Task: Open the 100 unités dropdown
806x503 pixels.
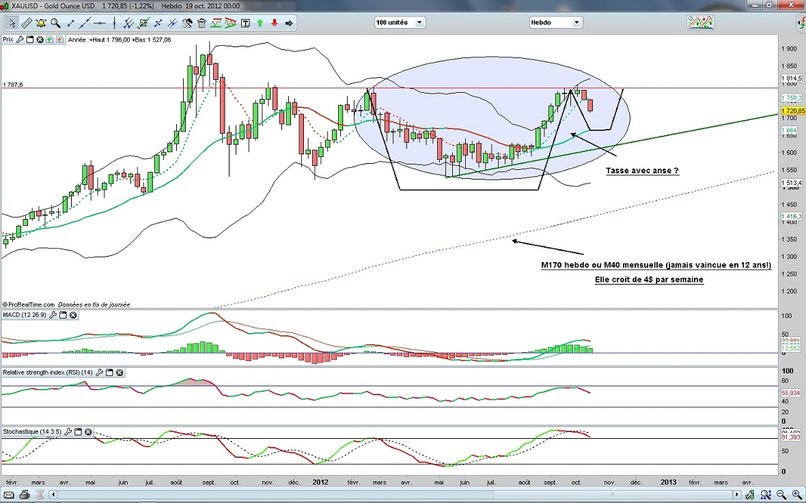Action: (x=400, y=23)
